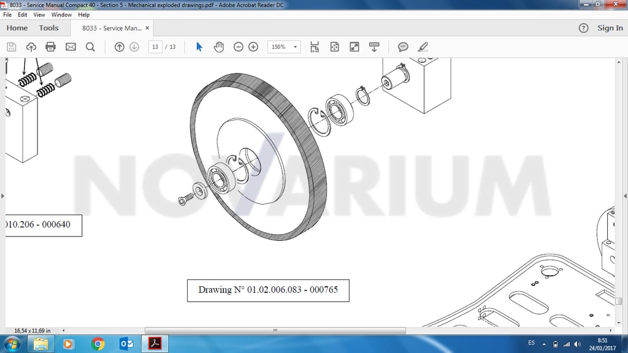
Task: Open Windows Media Player from taskbar
Action: point(67,344)
